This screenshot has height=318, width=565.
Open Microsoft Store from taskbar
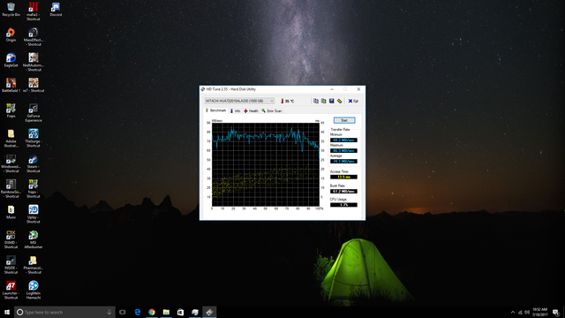point(180,312)
